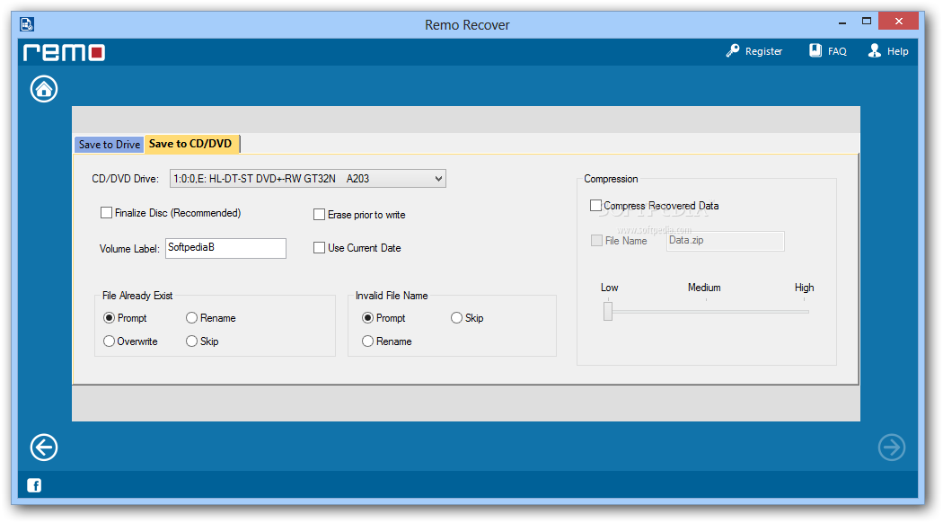This screenshot has height=523, width=943.
Task: Maximize the Remo Recover window
Action: click(x=866, y=21)
